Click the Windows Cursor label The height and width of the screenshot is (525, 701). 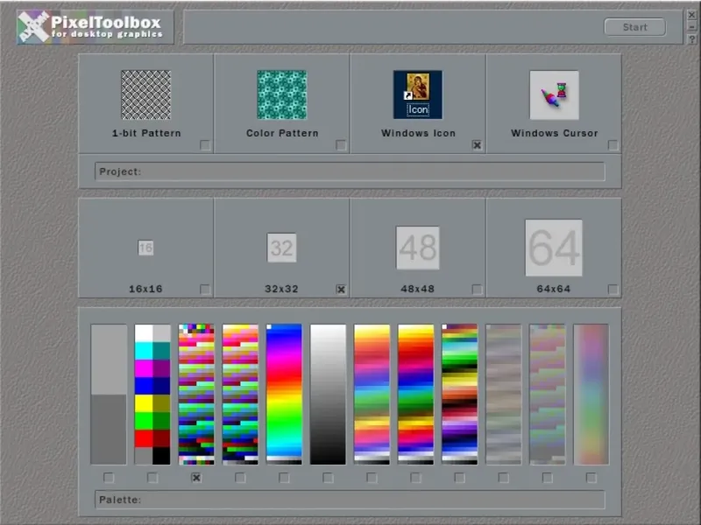tap(555, 133)
